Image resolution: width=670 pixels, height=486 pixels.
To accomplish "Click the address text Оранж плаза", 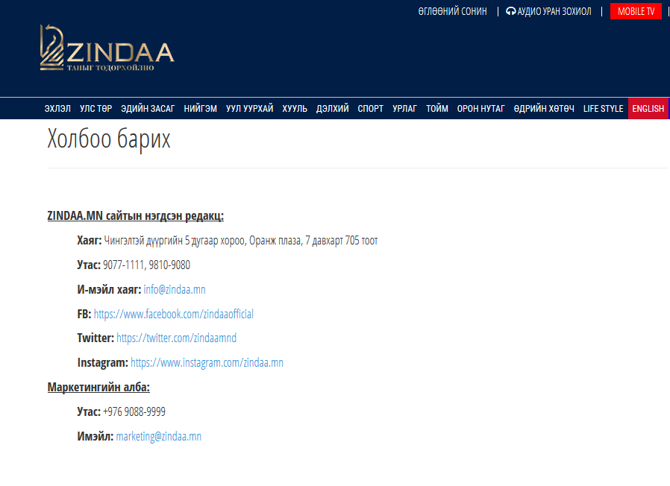I will pyautogui.click(x=275, y=241).
